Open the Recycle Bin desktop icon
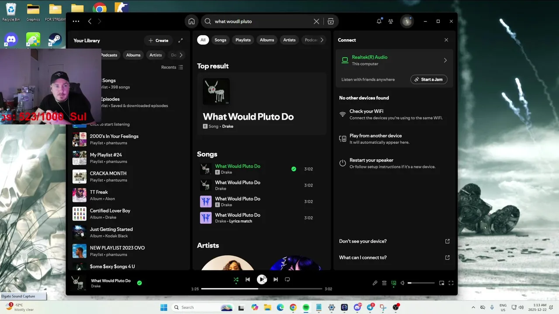 point(11,12)
